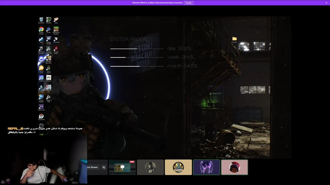The height and width of the screenshot is (185, 330).
Task: Click the Dragon Ball Xenoverse icon
Action: [x=49, y=60]
